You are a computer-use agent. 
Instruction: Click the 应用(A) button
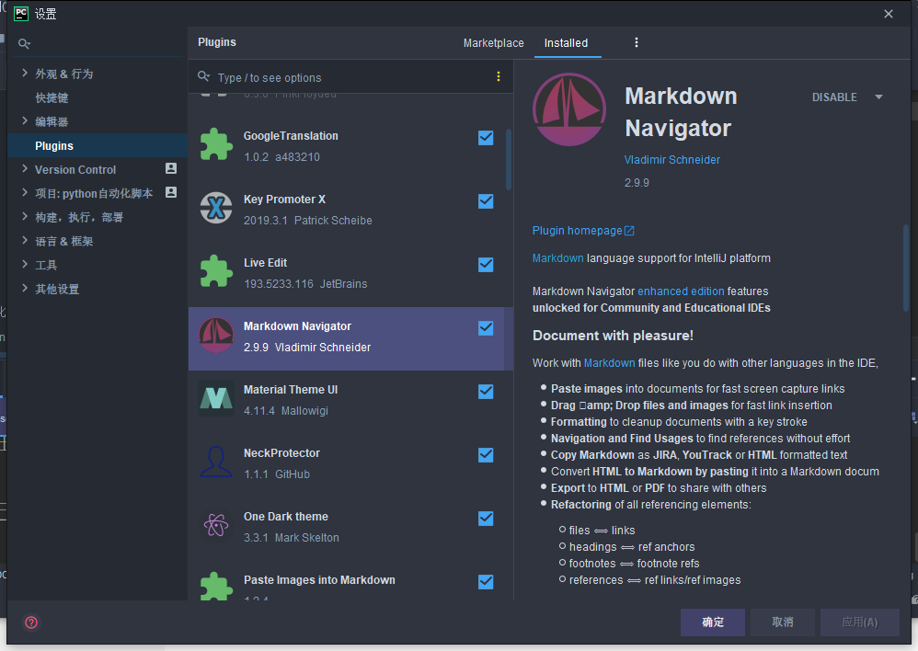pos(859,622)
